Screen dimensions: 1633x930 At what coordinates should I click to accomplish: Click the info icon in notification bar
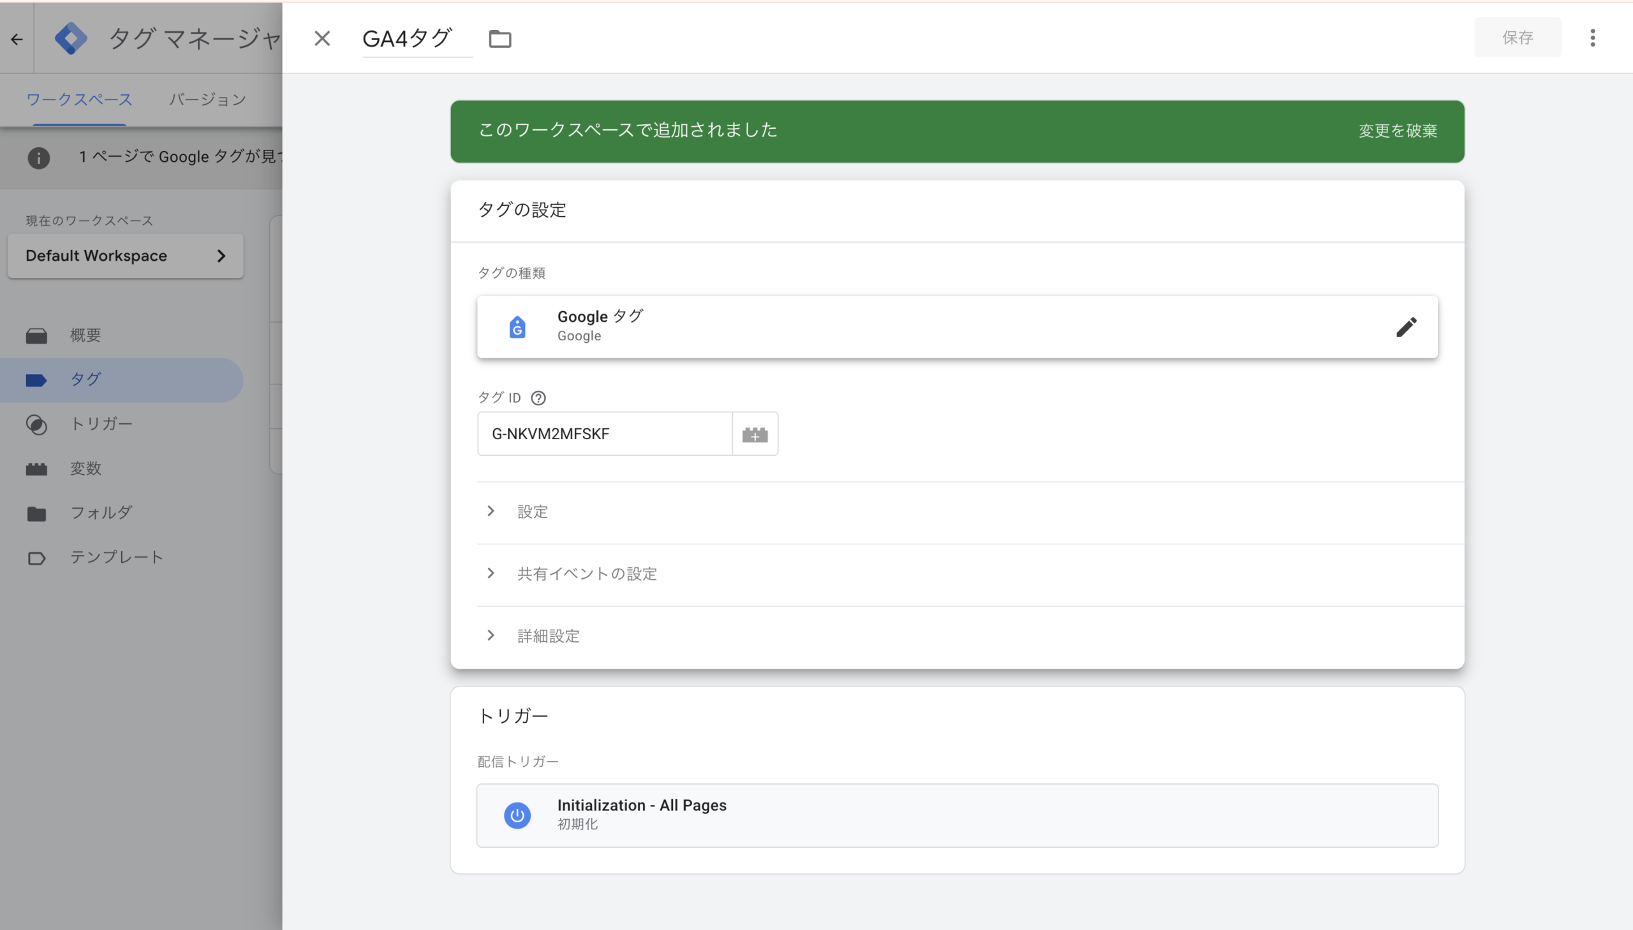[x=38, y=157]
